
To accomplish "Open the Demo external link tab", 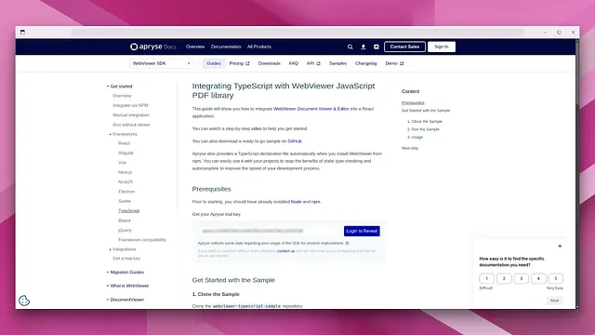I will click(394, 63).
